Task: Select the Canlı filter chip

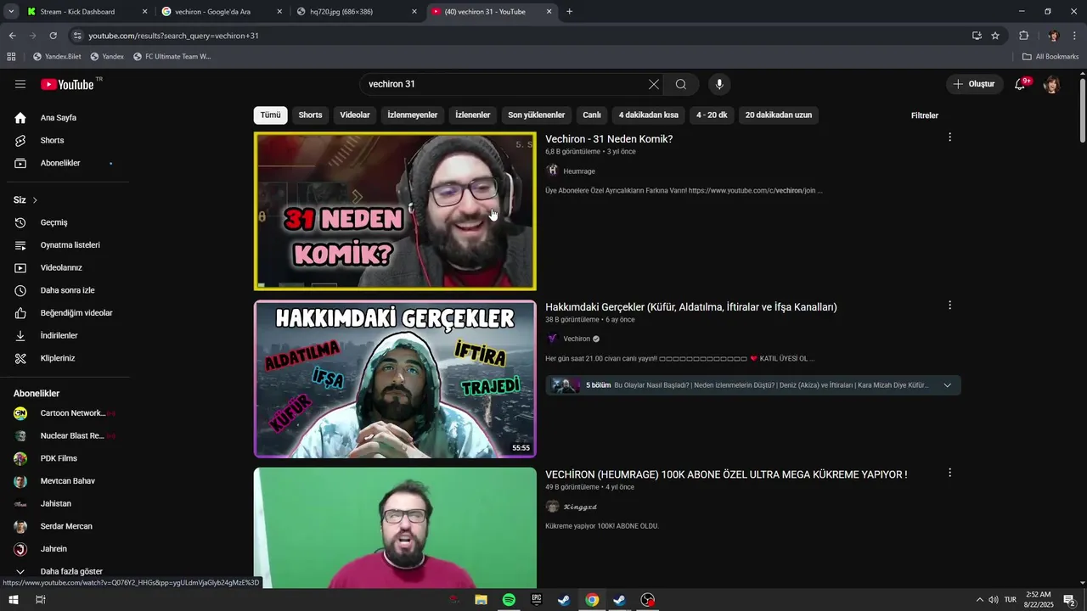Action: pyautogui.click(x=592, y=115)
